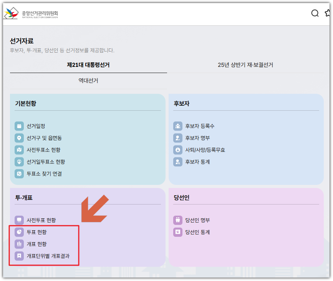333x281 pixels.
Task: Click the pie chart icon beside 투표 현황
Action: 19,232
